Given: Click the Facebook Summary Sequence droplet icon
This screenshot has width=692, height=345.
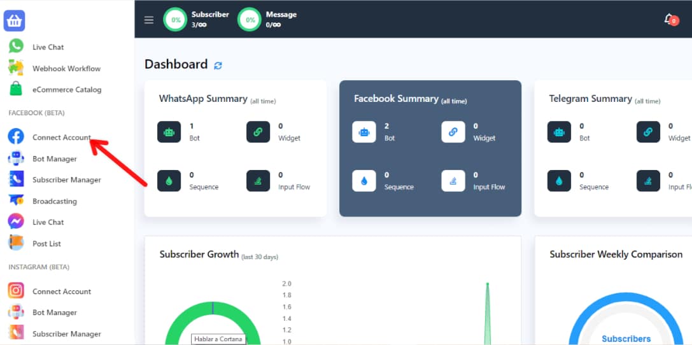Looking at the screenshot, I should tap(364, 181).
